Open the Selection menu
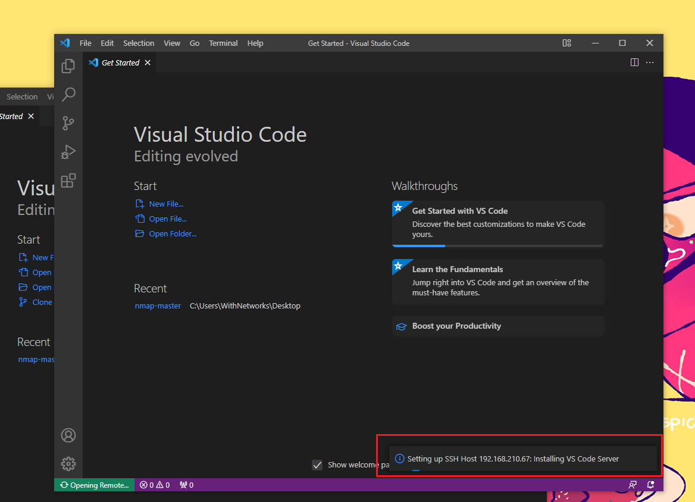 click(x=139, y=43)
